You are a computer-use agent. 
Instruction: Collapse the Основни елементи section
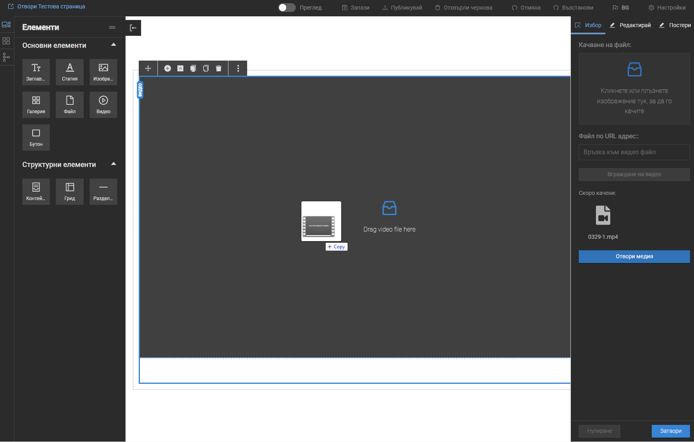[114, 45]
